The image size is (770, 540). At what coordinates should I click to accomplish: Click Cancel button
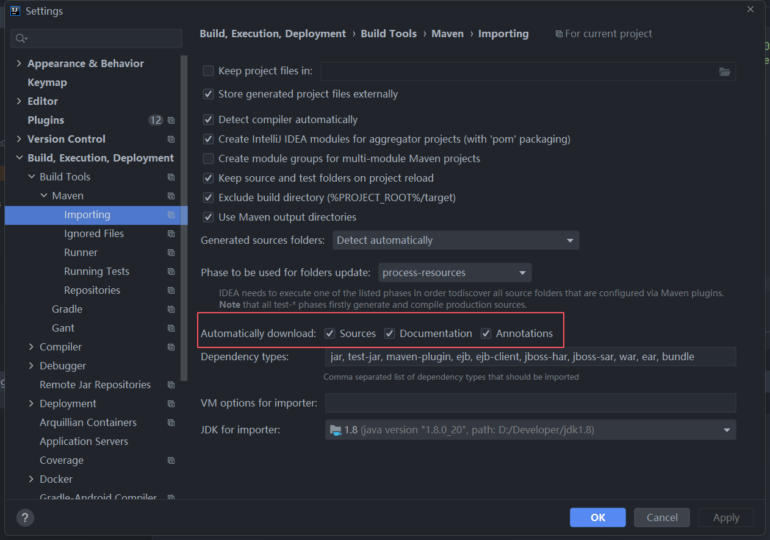click(x=662, y=517)
